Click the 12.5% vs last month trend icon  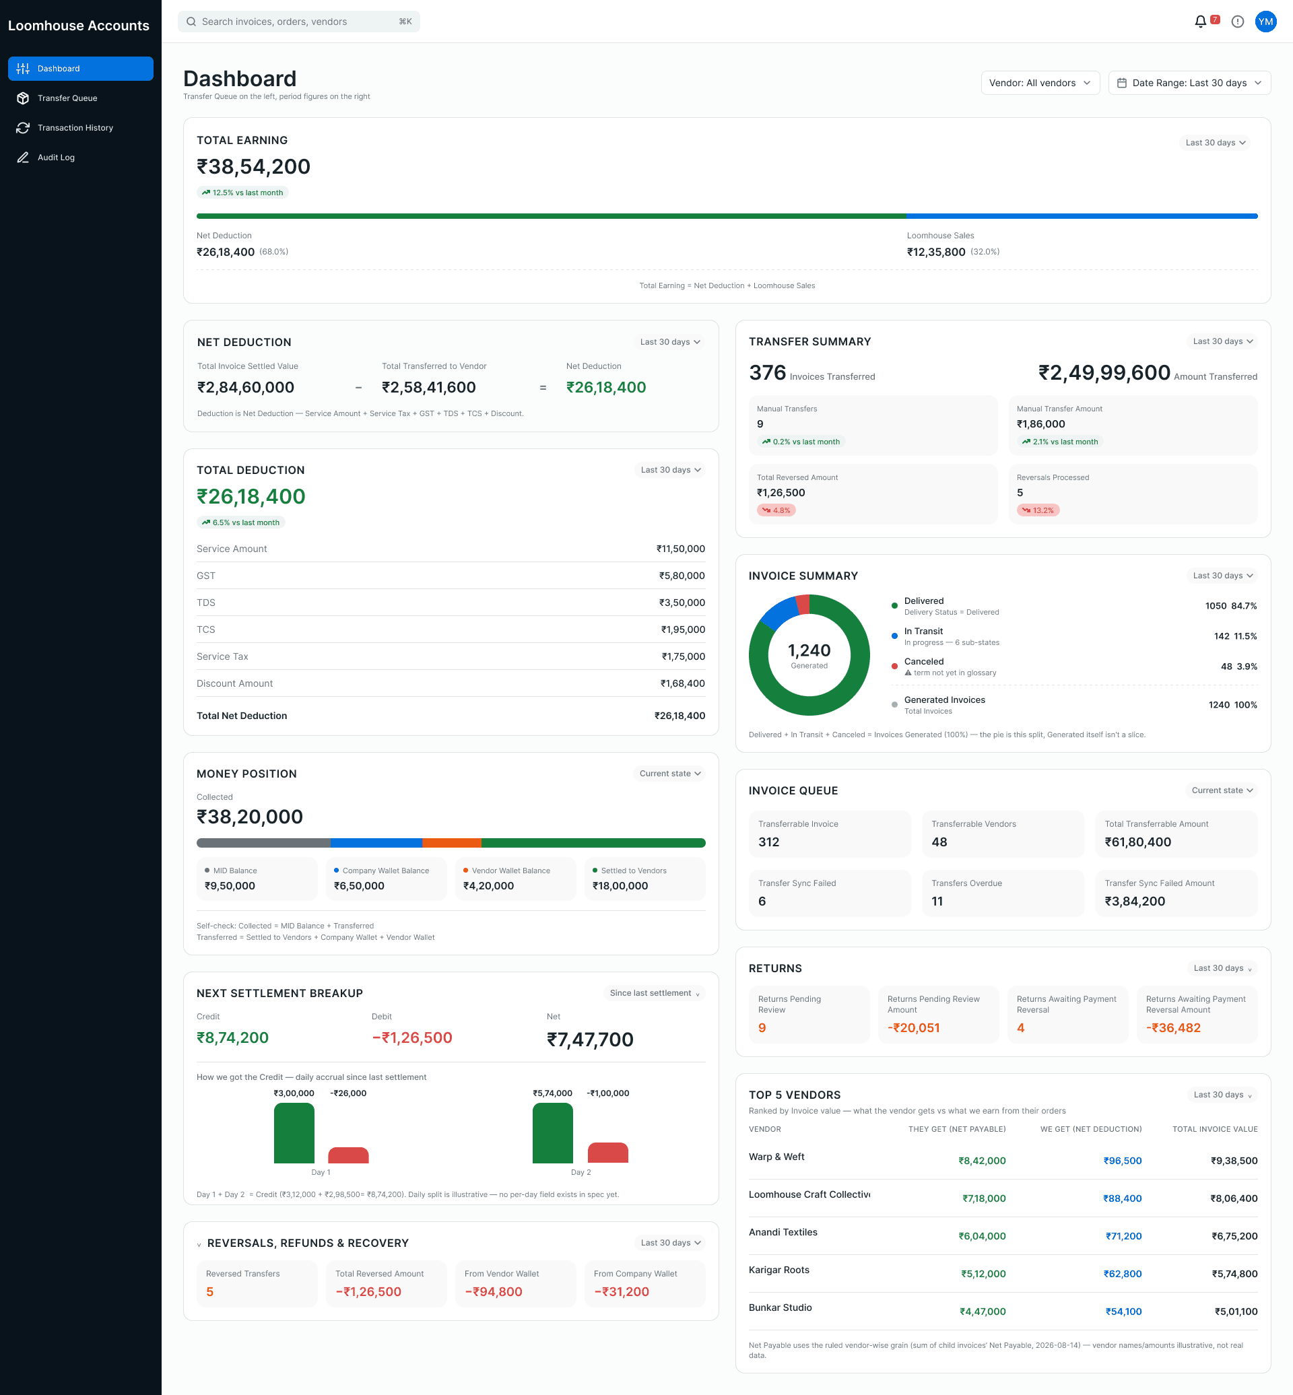(205, 193)
